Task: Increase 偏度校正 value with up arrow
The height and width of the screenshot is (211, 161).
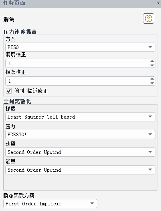Action: click(x=152, y=61)
